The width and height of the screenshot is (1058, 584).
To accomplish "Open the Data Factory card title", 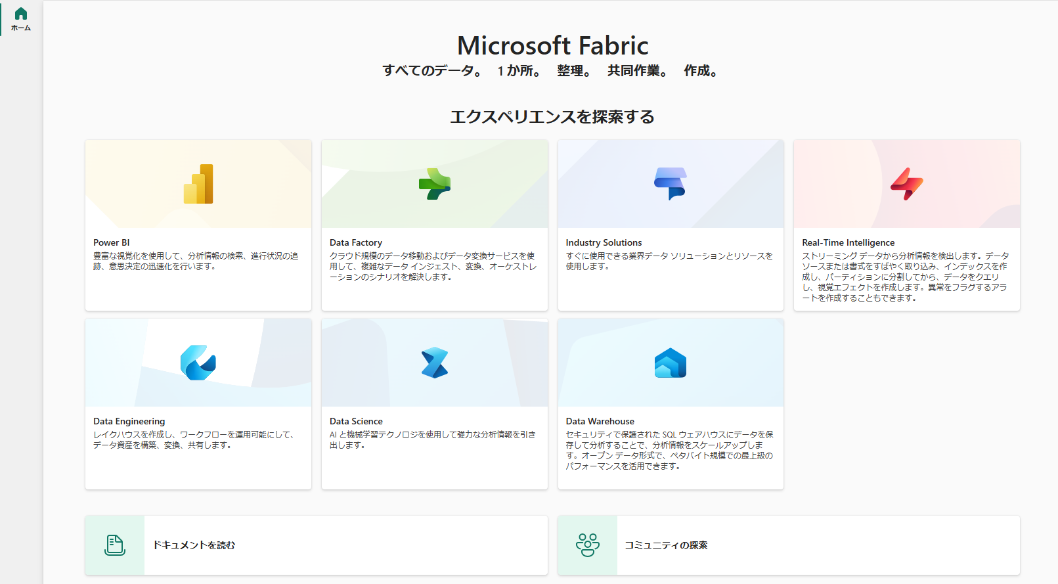I will click(x=356, y=242).
